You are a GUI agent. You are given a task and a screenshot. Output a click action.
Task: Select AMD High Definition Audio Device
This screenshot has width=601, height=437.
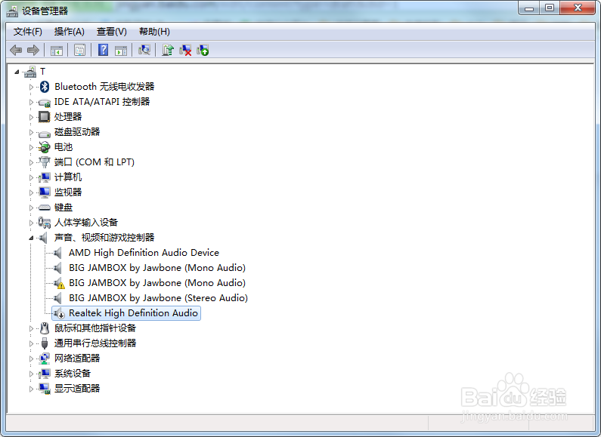pyautogui.click(x=144, y=253)
